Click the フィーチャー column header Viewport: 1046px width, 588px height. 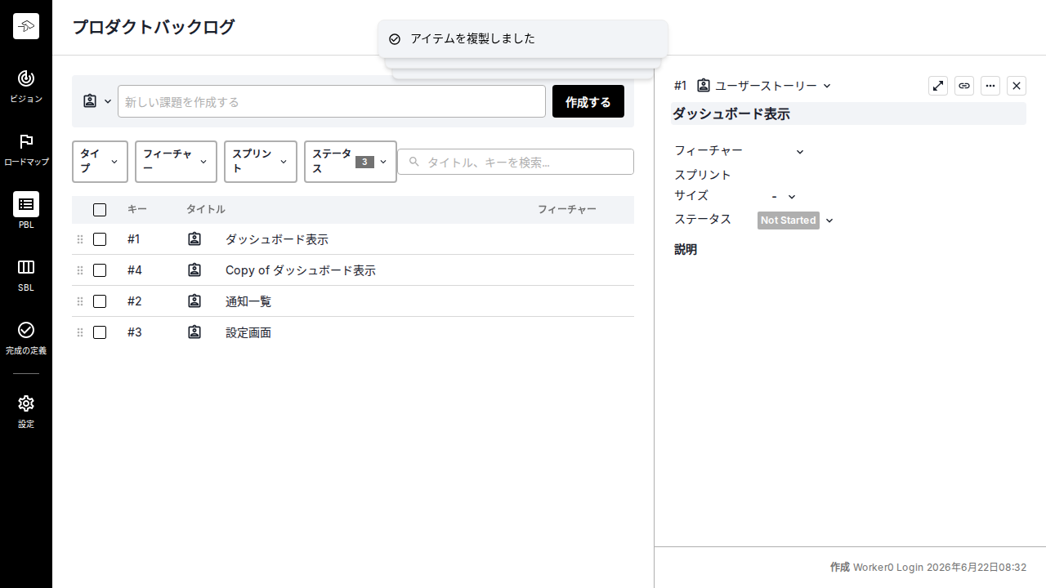coord(567,210)
